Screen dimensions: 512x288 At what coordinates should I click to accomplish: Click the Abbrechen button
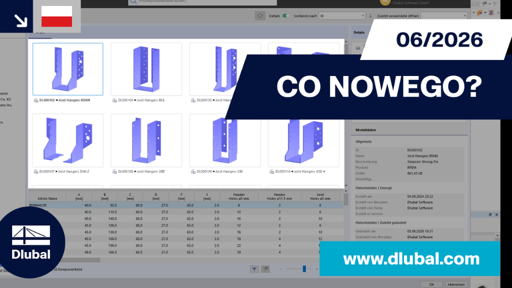(456, 284)
